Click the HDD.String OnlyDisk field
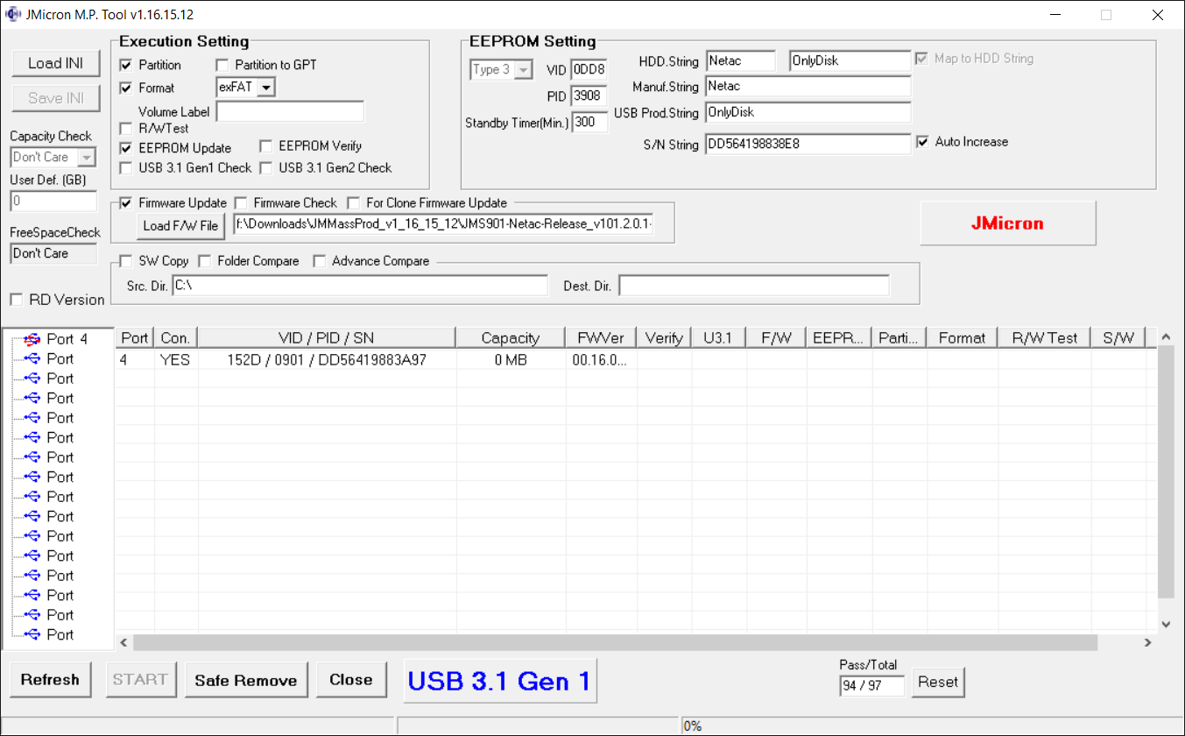The height and width of the screenshot is (736, 1185). point(850,60)
